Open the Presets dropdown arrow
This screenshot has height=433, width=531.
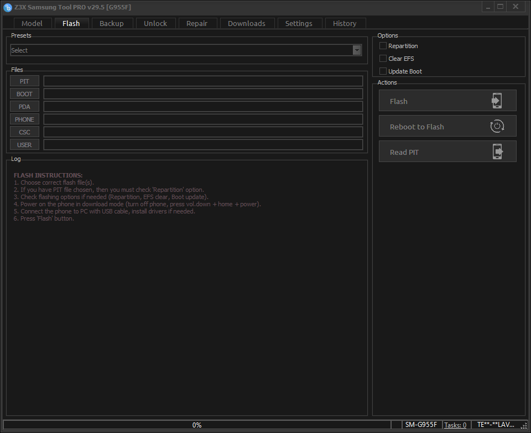(357, 50)
